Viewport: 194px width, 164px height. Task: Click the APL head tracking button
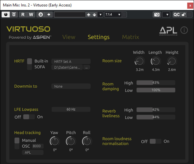pos(33,152)
